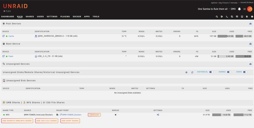Click the QEMU_HARDDISK disk icon

click(36, 36)
